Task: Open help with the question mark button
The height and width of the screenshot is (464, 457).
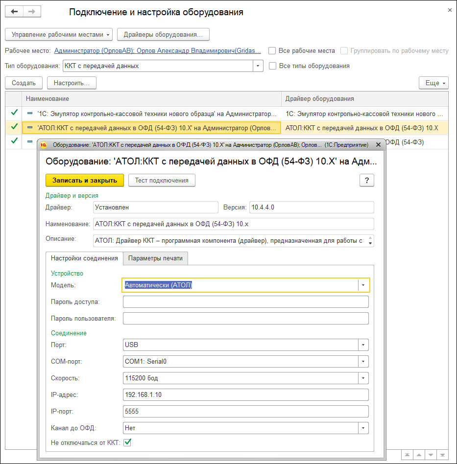Action: pyautogui.click(x=367, y=180)
